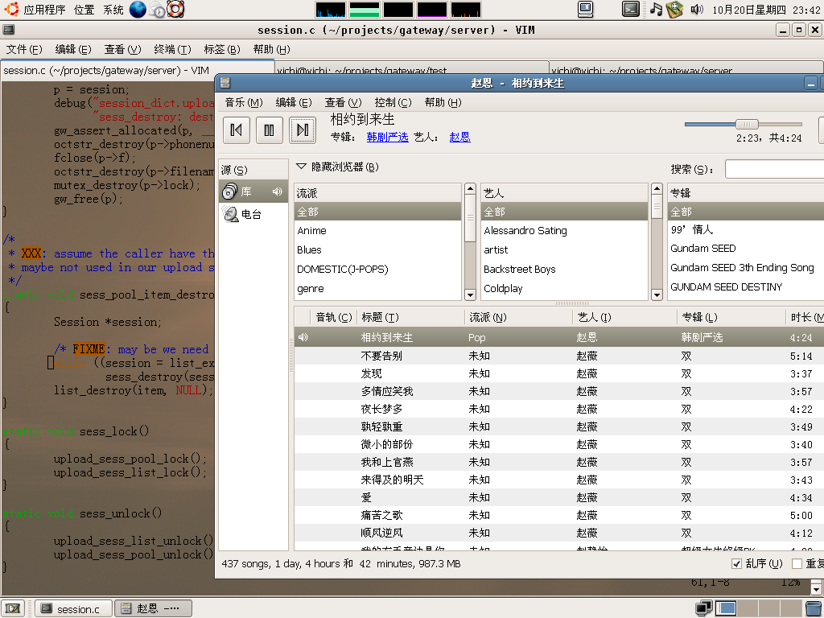This screenshot has height=618, width=824.
Task: Switch to the first workspace
Action: [x=726, y=608]
